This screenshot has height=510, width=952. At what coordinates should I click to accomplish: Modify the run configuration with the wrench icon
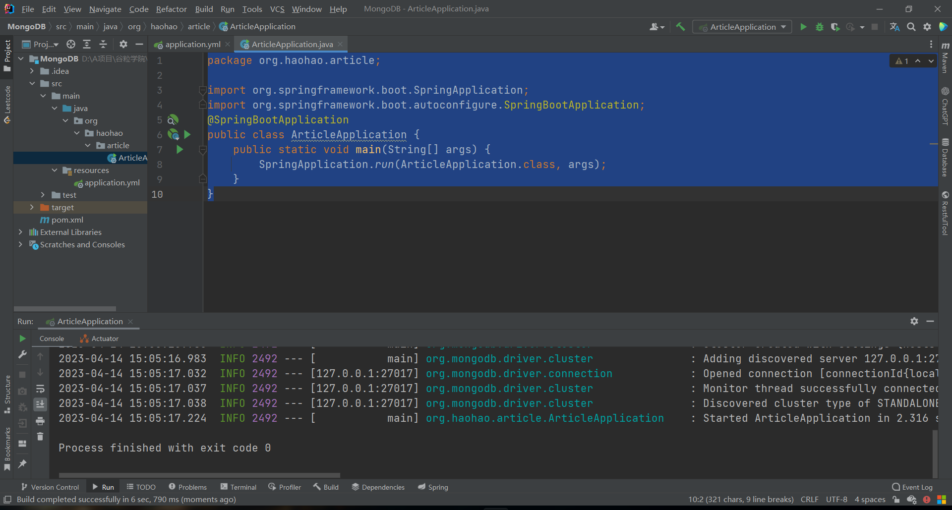click(22, 354)
